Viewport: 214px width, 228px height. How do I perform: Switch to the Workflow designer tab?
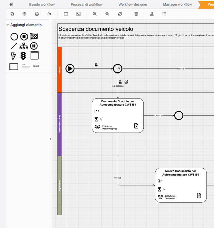[x=133, y=5]
